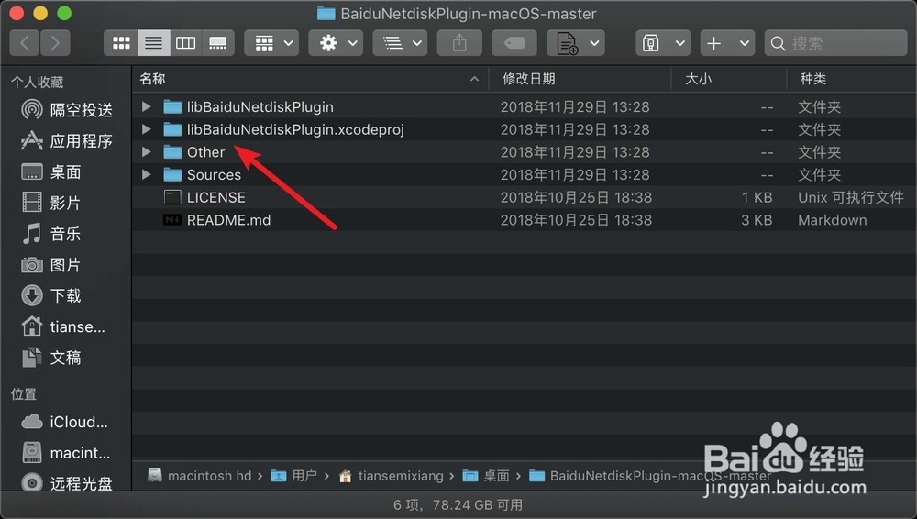Open 音乐 in the sidebar

pos(50,234)
